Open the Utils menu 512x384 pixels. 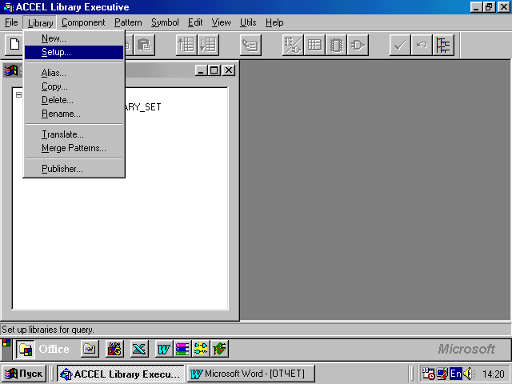coord(248,22)
